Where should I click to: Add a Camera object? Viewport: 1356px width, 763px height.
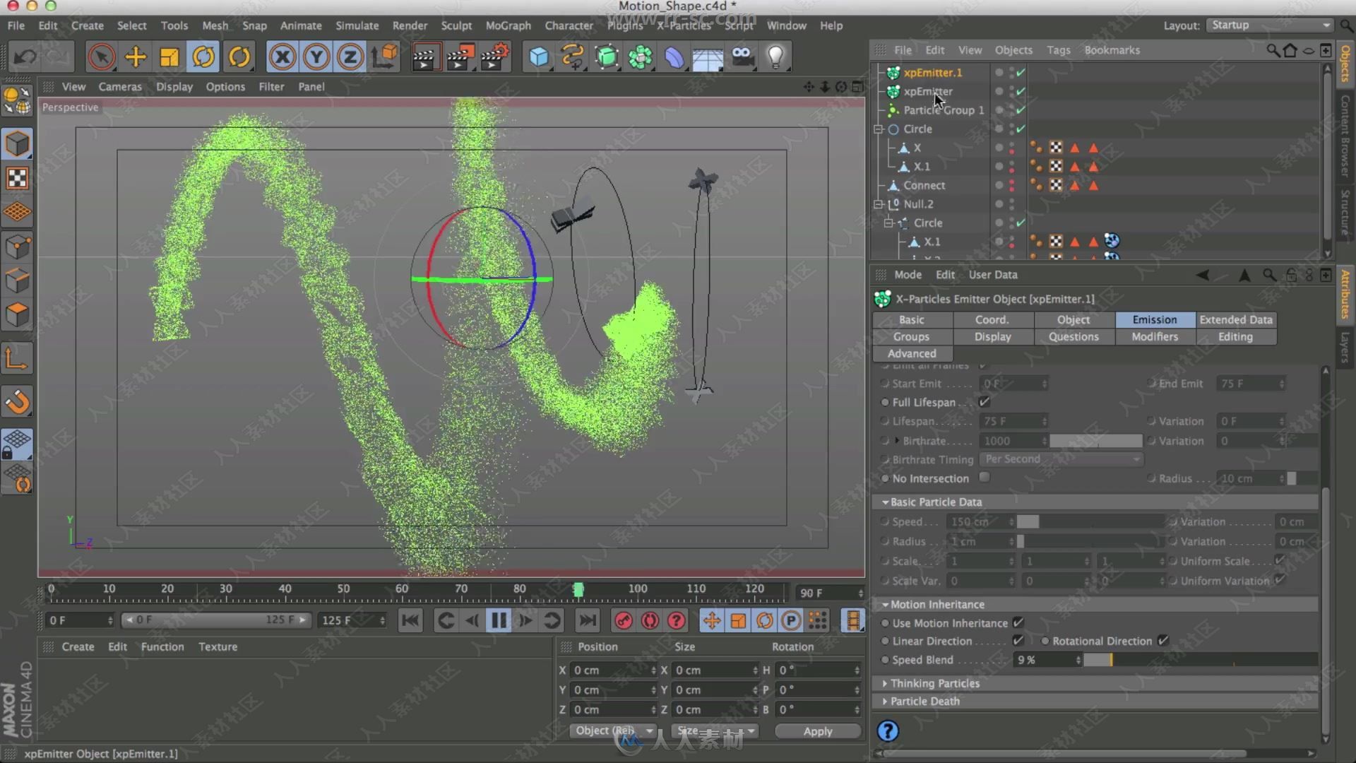[742, 57]
